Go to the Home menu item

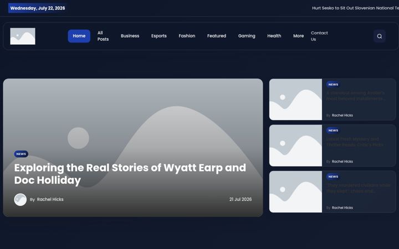pyautogui.click(x=79, y=36)
